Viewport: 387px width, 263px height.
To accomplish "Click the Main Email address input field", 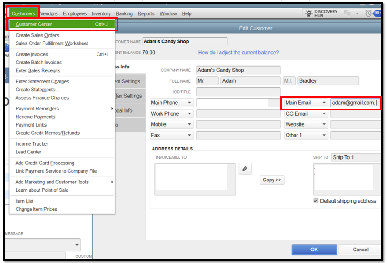I will pos(354,103).
